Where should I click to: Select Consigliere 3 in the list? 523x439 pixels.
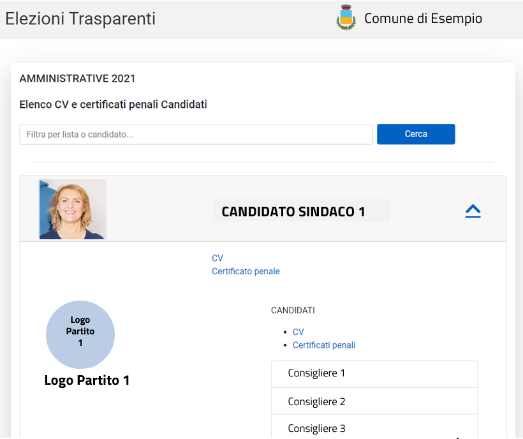coord(374,427)
